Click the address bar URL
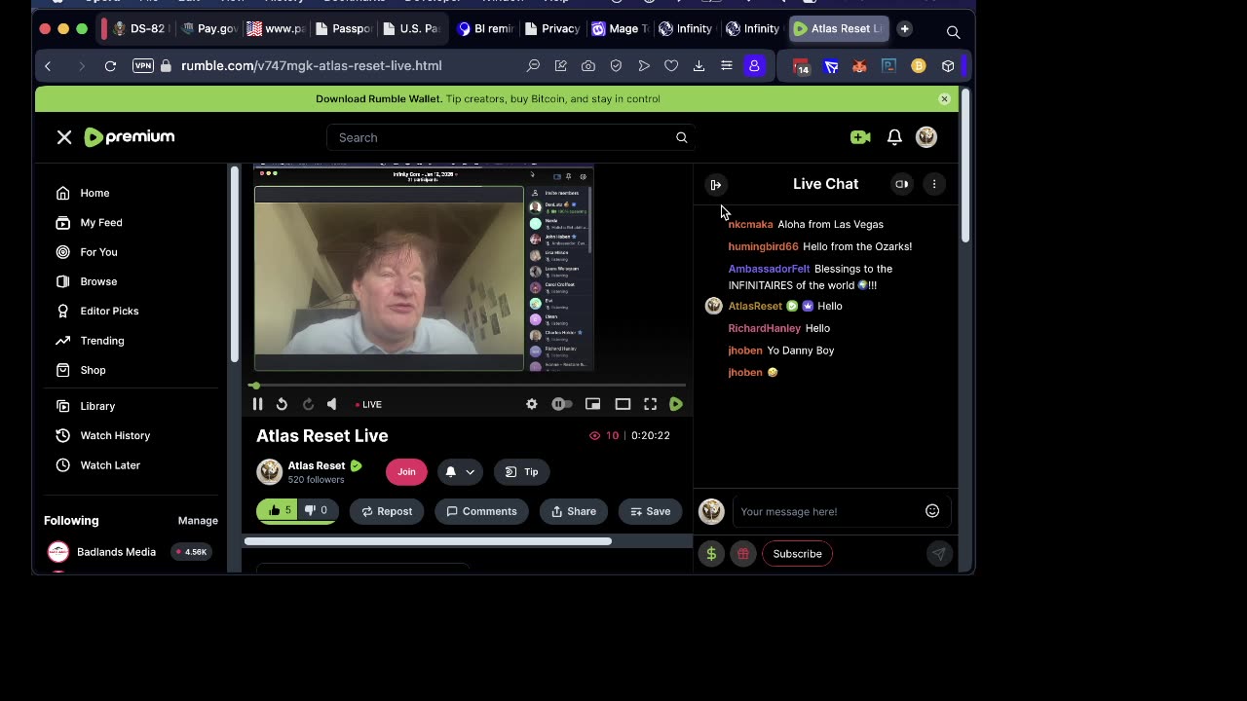 tap(312, 66)
